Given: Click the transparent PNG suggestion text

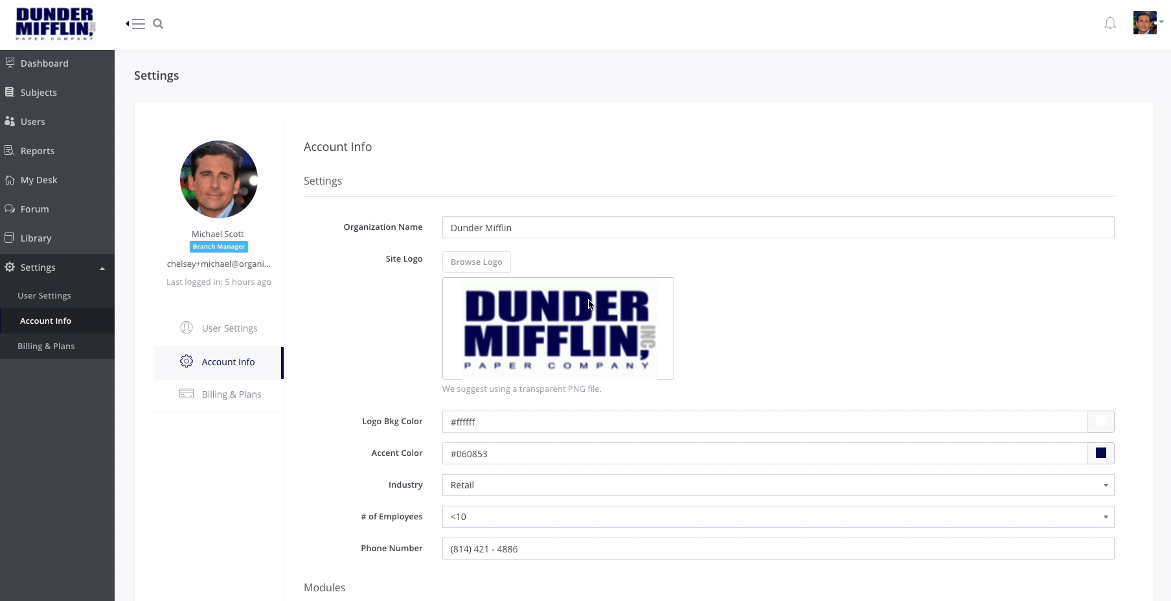Looking at the screenshot, I should click(x=522, y=389).
